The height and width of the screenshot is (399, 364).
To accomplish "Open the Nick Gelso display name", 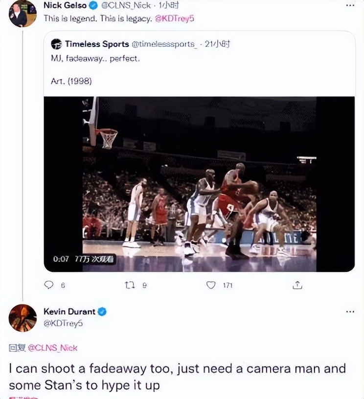I will point(65,6).
